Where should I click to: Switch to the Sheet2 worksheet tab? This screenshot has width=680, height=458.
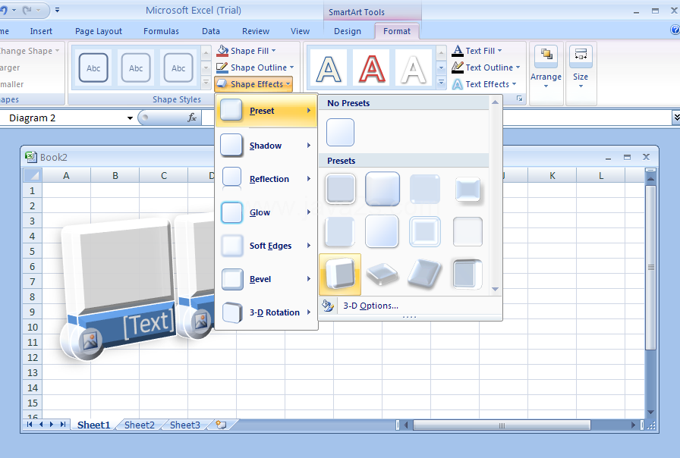(140, 425)
